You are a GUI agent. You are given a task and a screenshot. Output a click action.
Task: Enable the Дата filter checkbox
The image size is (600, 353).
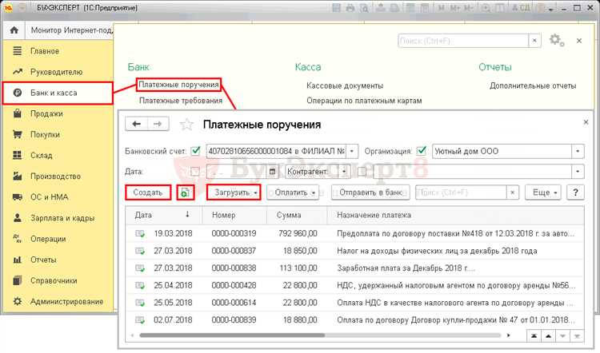tap(195, 172)
